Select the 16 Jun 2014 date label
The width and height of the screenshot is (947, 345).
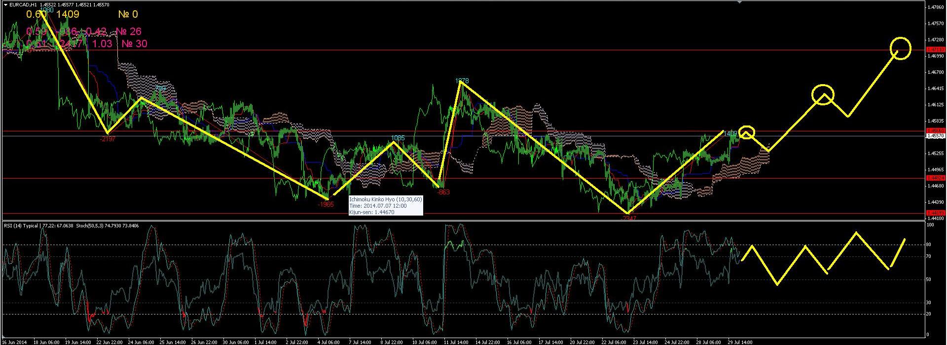click(14, 342)
